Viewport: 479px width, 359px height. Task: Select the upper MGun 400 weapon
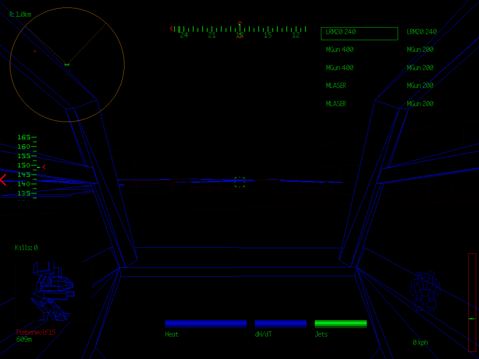pyautogui.click(x=340, y=50)
